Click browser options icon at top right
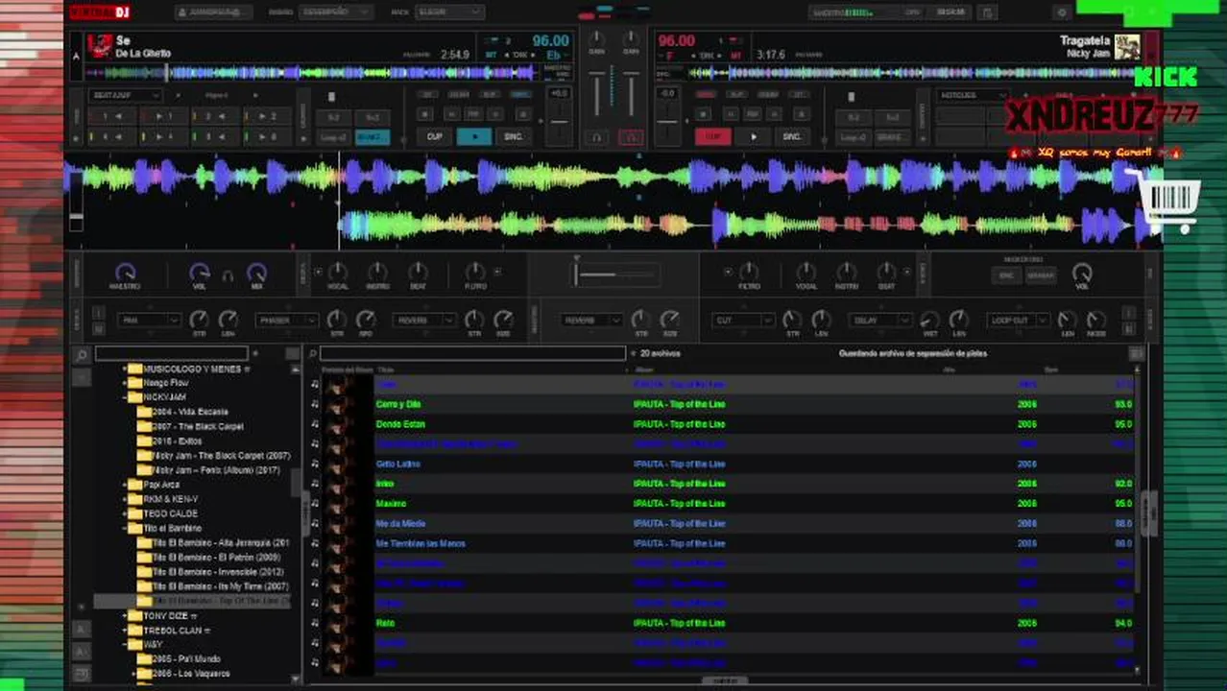Image resolution: width=1227 pixels, height=691 pixels. tap(1136, 354)
